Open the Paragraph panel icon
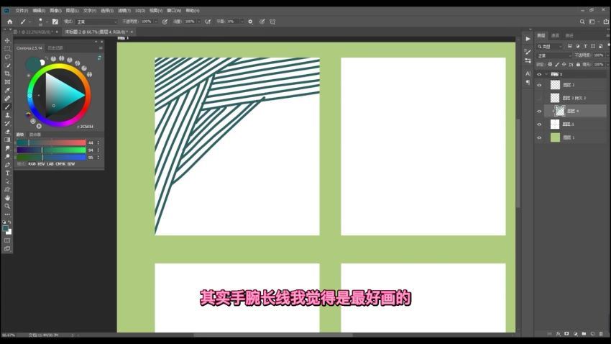The height and width of the screenshot is (344, 611). pyautogui.click(x=528, y=82)
